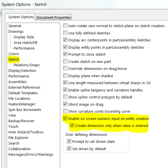
Task: Select the Sketch category
Action: tap(13, 59)
